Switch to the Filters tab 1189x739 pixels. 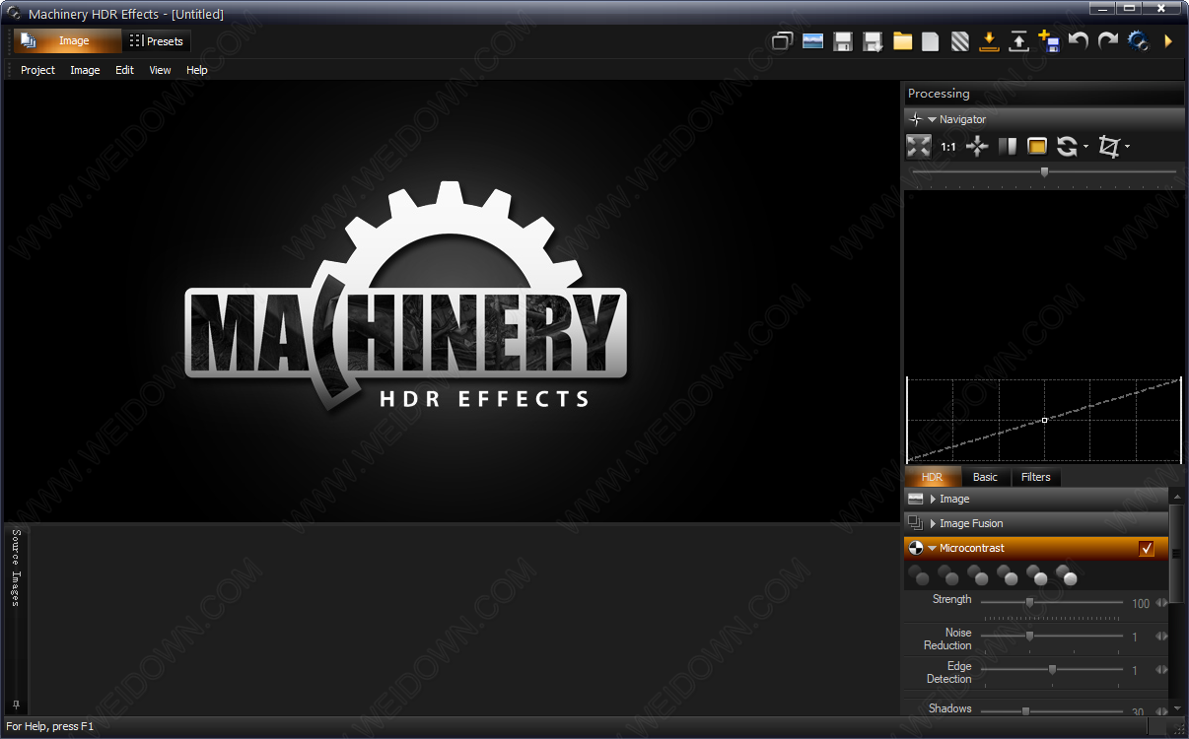[1035, 477]
